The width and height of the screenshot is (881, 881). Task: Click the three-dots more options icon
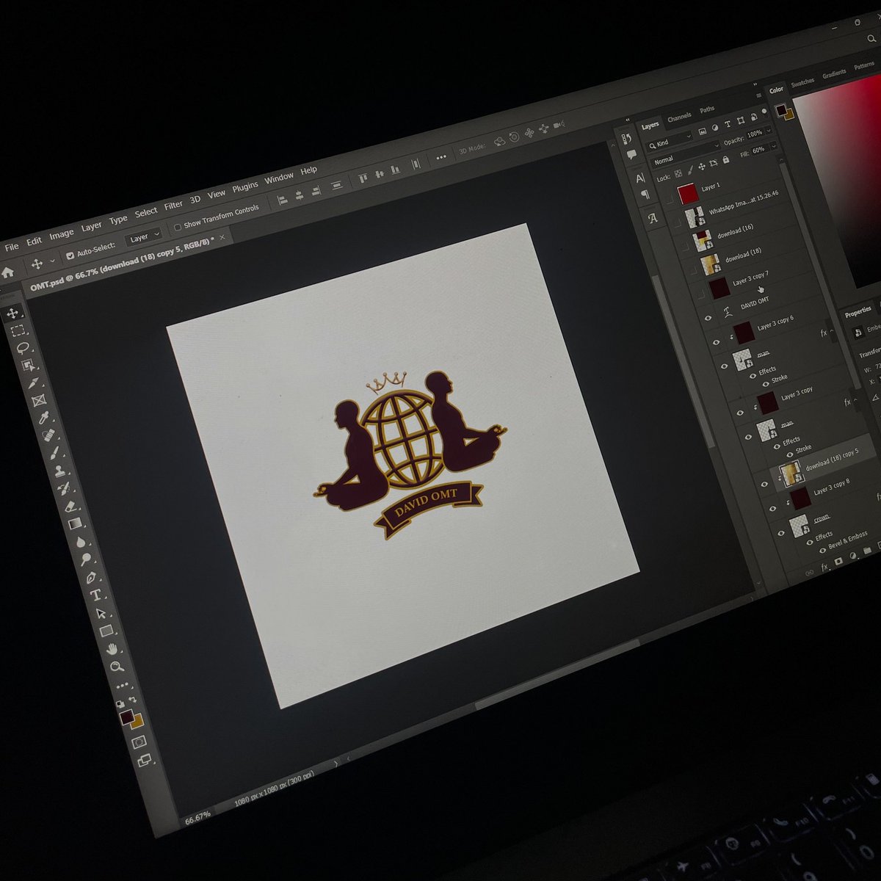(x=440, y=158)
